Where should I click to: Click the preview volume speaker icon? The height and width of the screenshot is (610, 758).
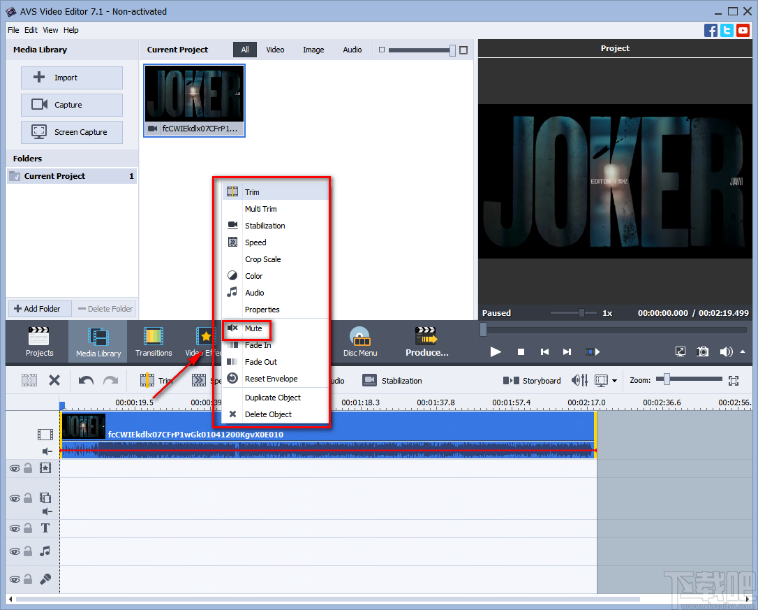[x=726, y=351]
